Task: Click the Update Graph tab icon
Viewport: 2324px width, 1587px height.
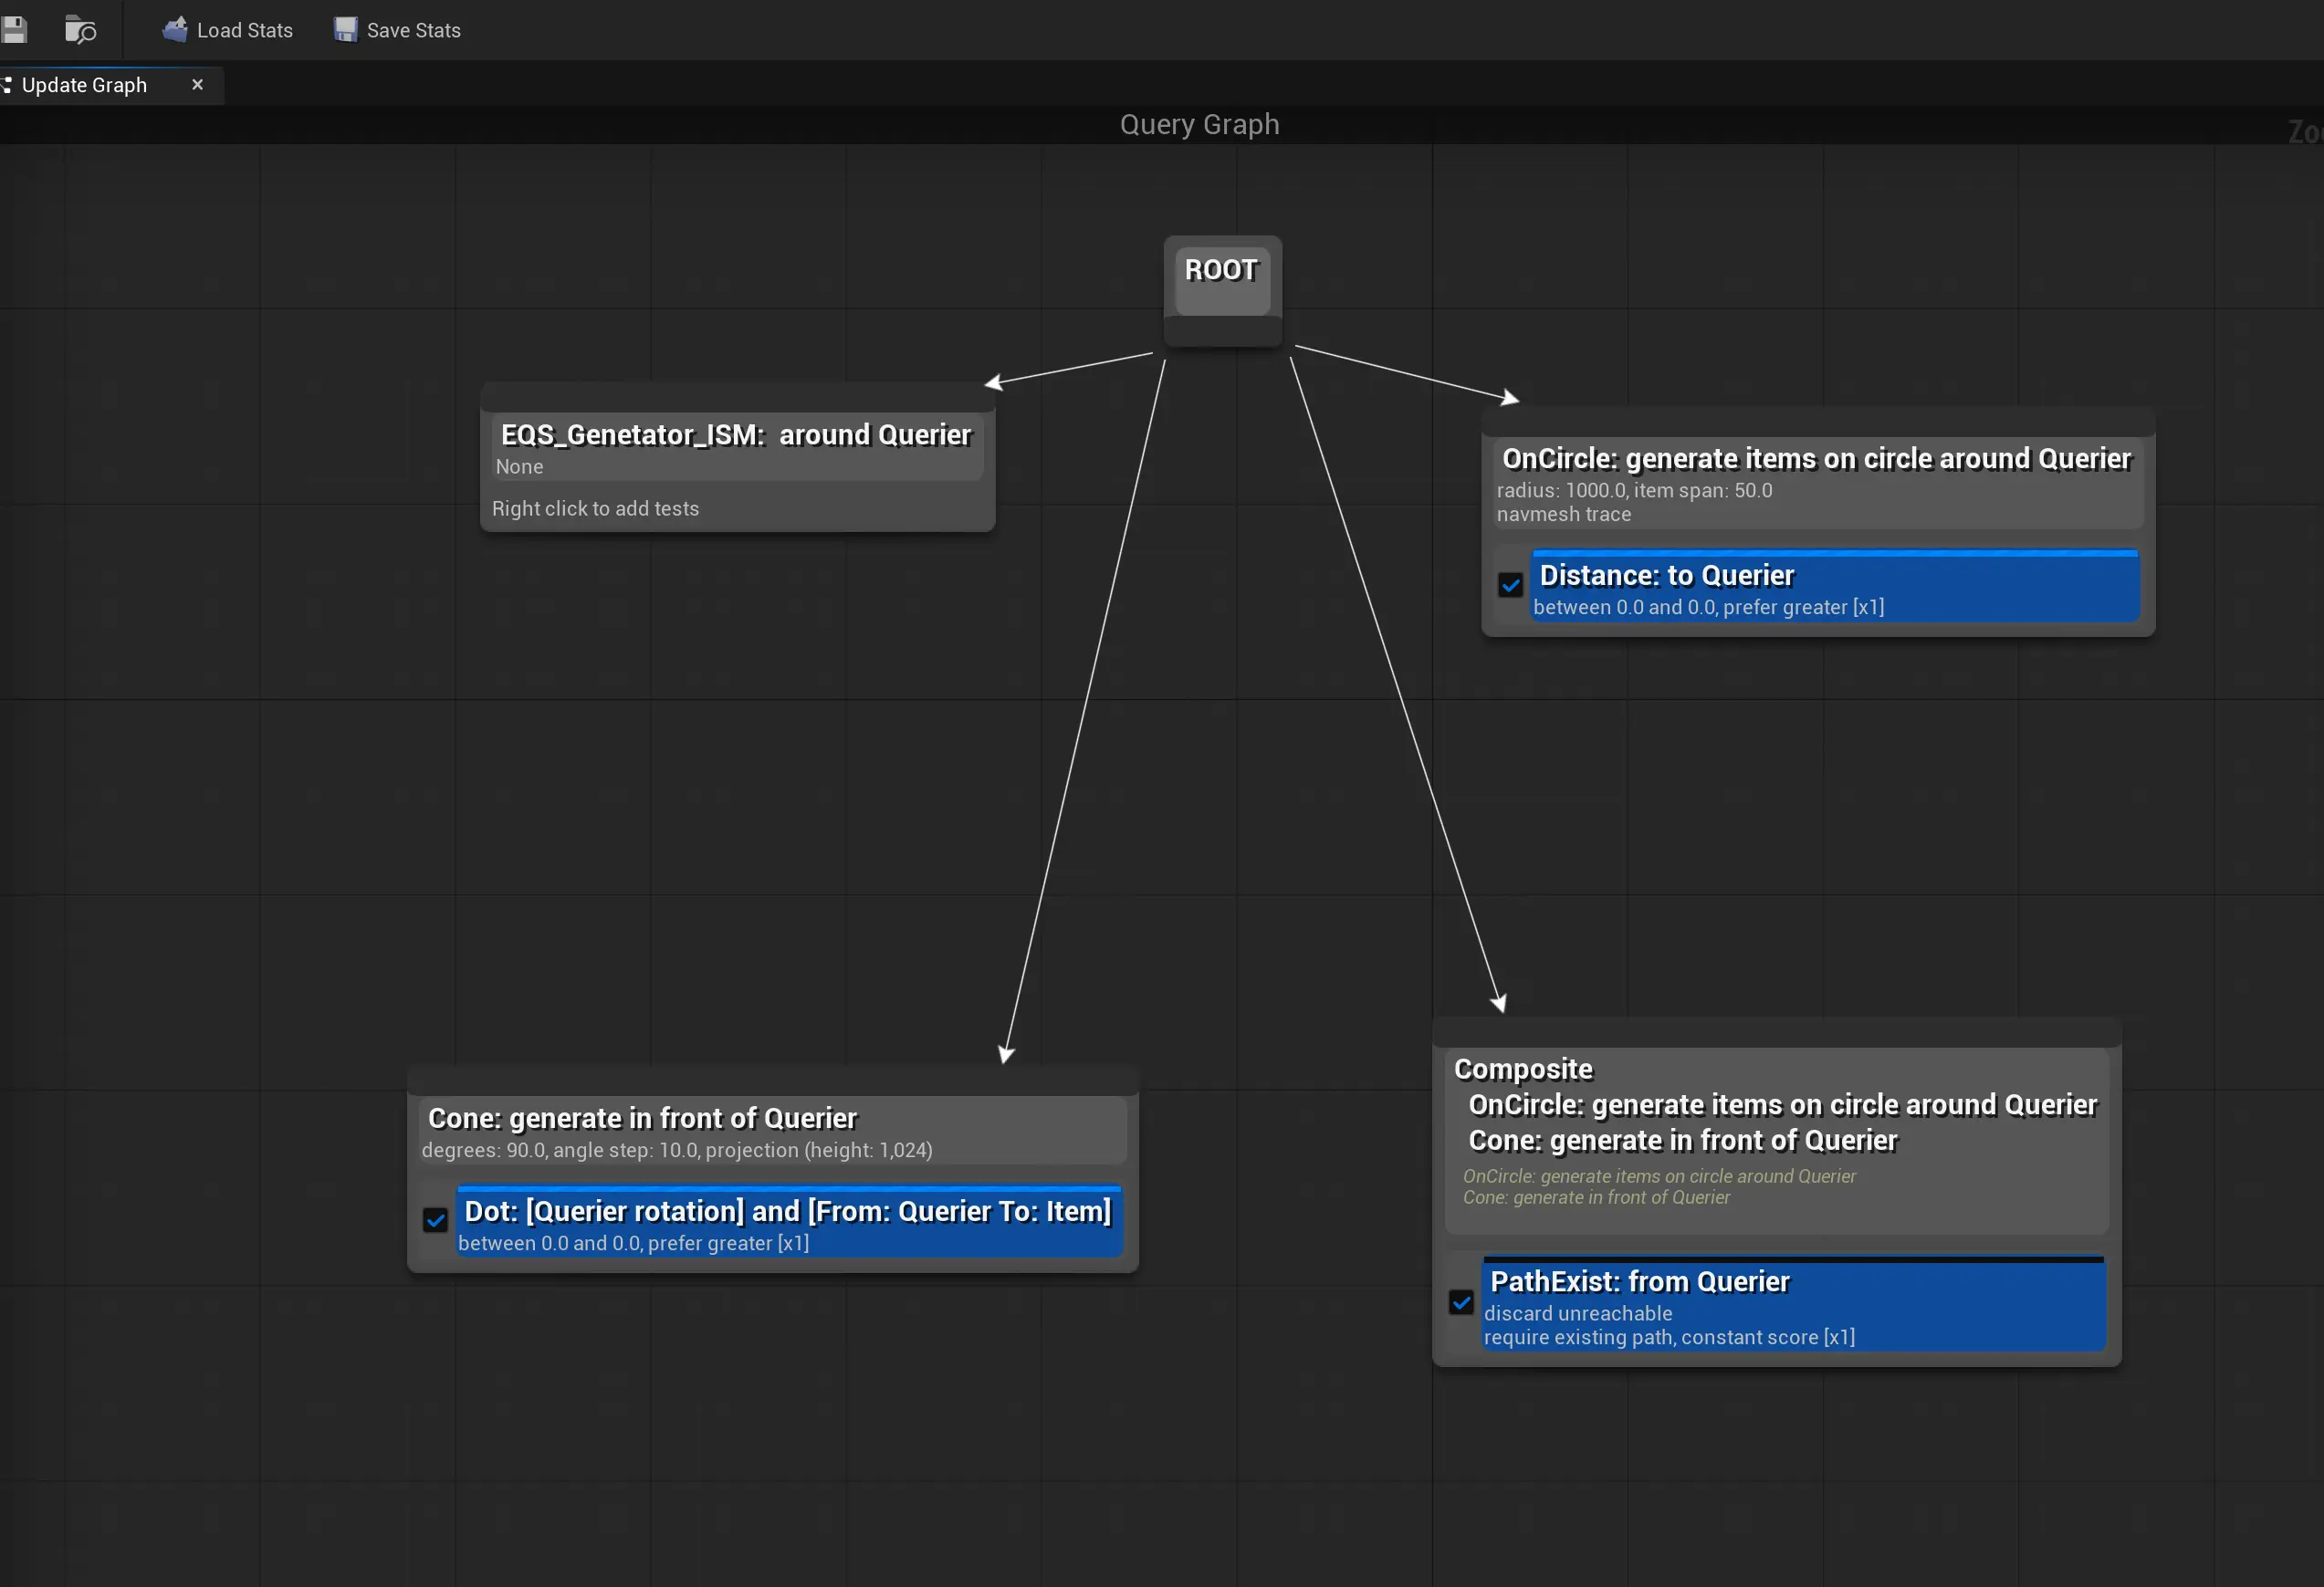Action: tap(6, 85)
